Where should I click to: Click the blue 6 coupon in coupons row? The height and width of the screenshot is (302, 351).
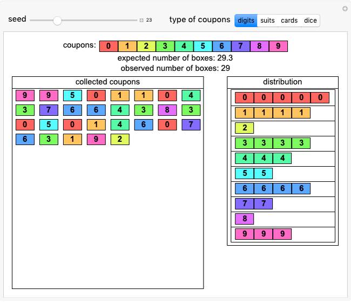pyautogui.click(x=221, y=46)
